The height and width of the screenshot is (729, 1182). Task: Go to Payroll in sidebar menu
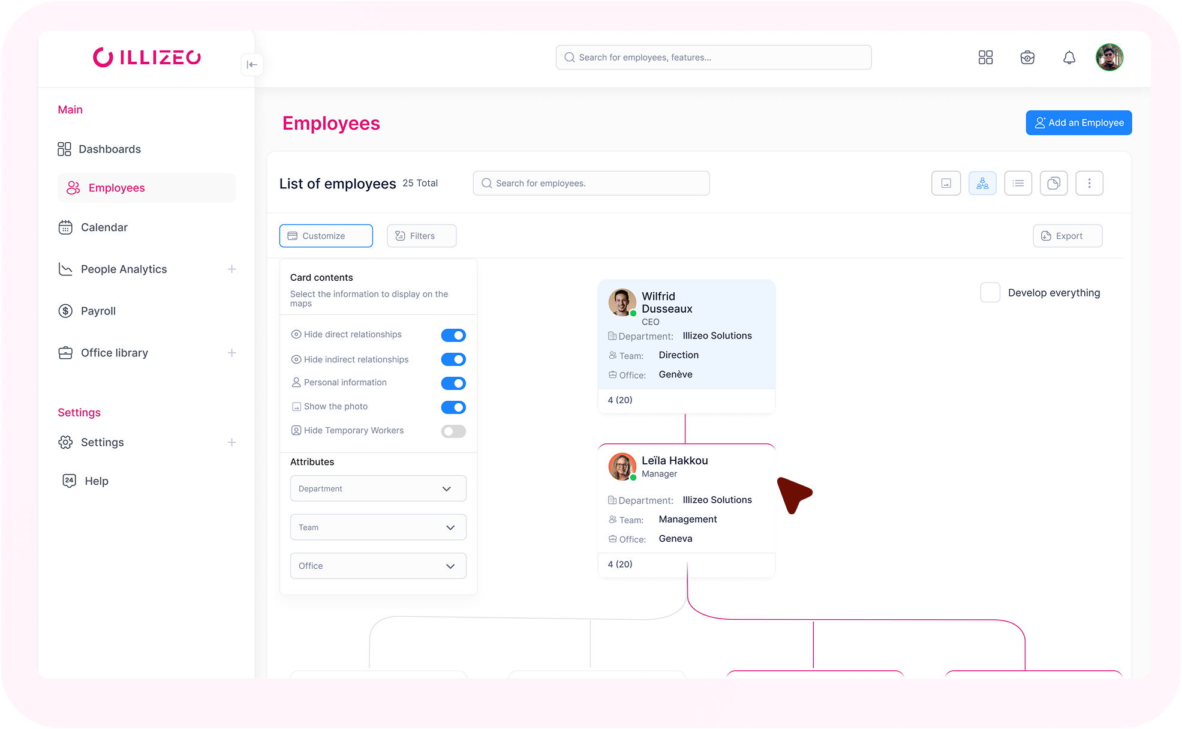coord(98,311)
